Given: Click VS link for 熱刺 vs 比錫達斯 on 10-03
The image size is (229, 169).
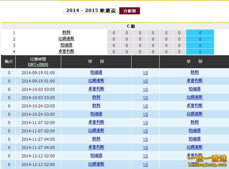Looking at the screenshot, I should 145,98.
